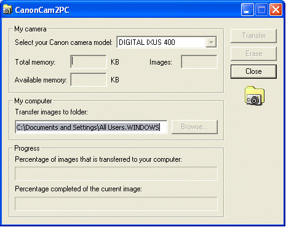Click the Erase button
The image size is (286, 227).
pyautogui.click(x=253, y=54)
